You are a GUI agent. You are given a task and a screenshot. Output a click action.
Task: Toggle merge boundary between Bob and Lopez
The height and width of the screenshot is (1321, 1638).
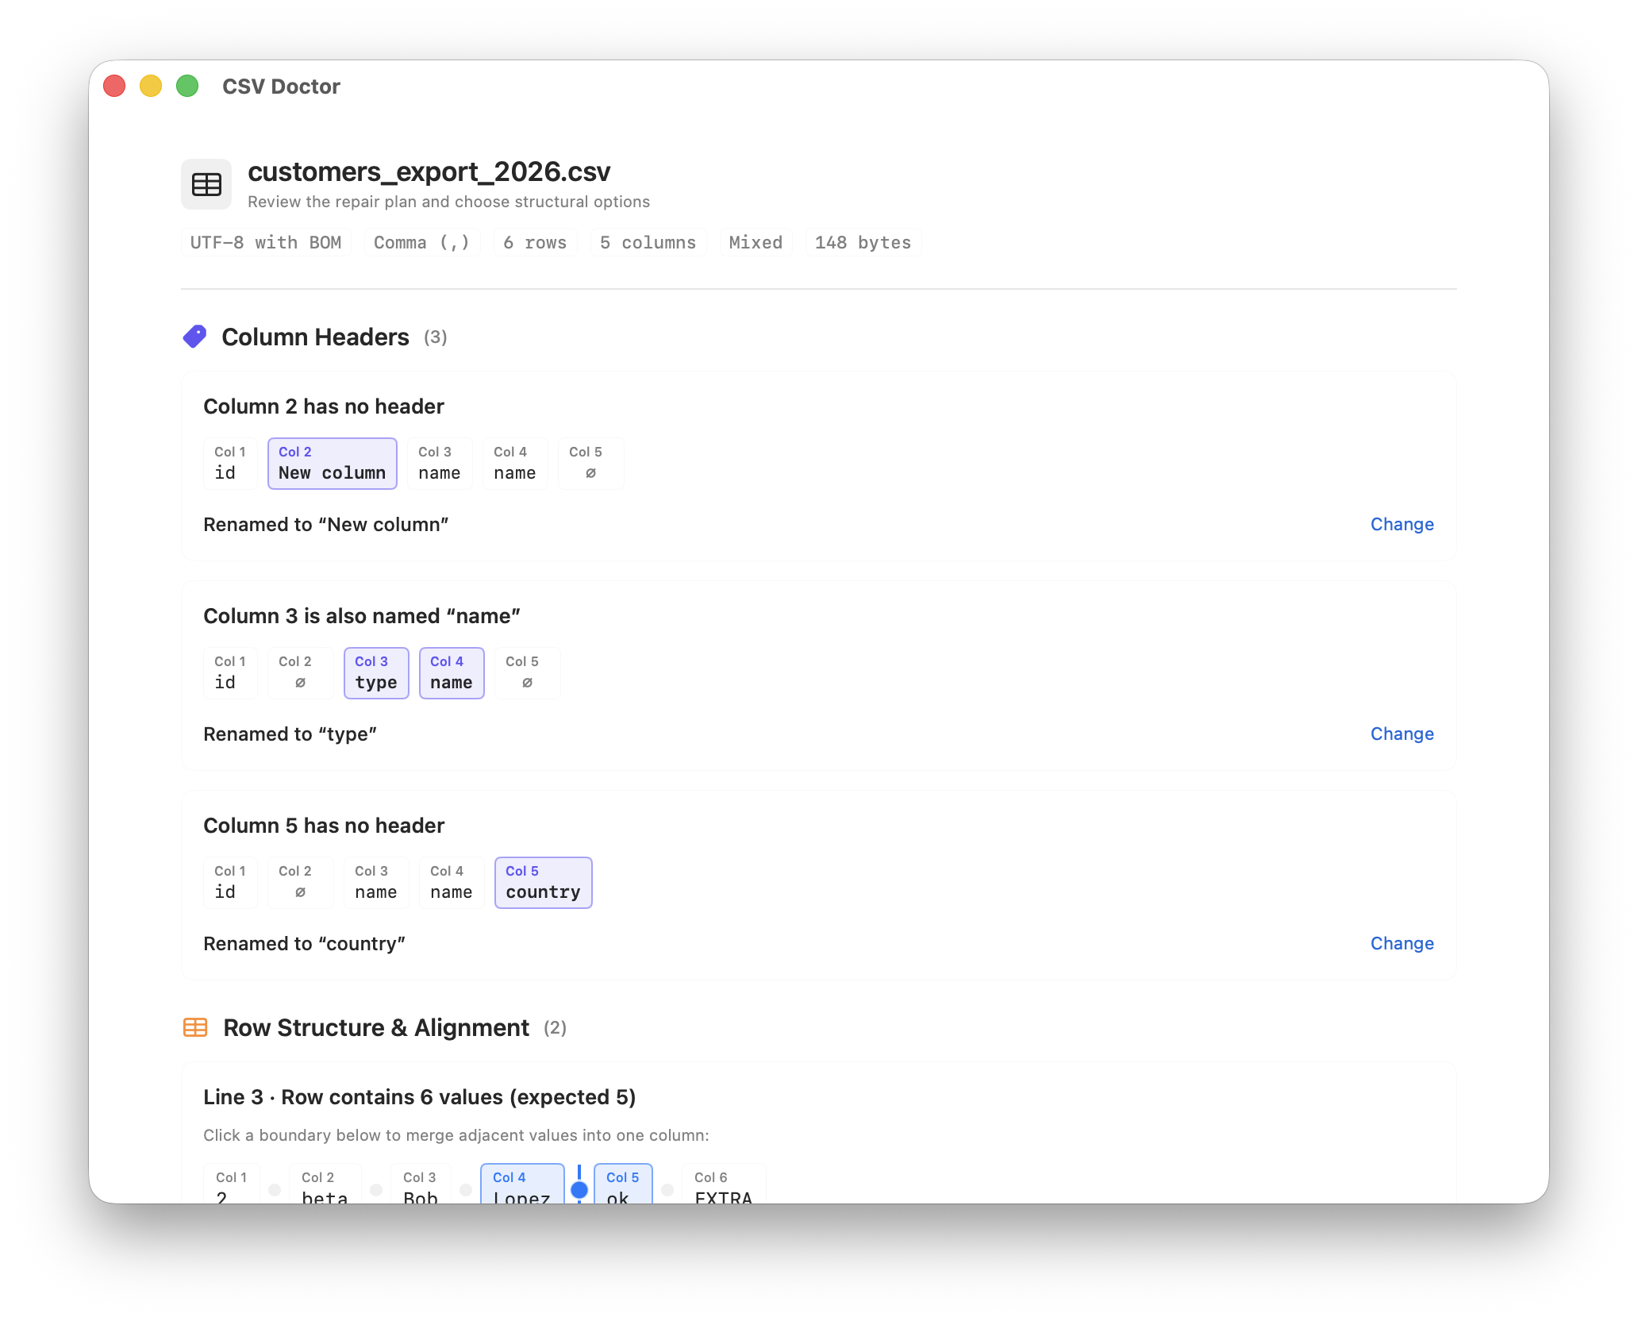(466, 1189)
